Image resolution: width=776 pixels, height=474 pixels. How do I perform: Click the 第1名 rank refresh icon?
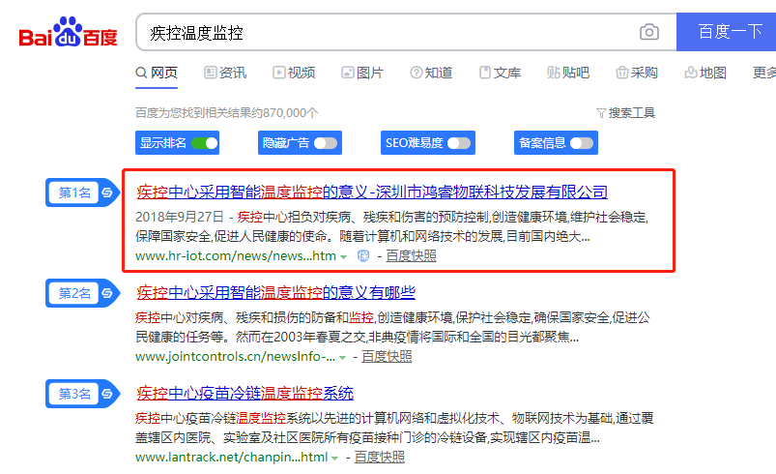point(107,193)
